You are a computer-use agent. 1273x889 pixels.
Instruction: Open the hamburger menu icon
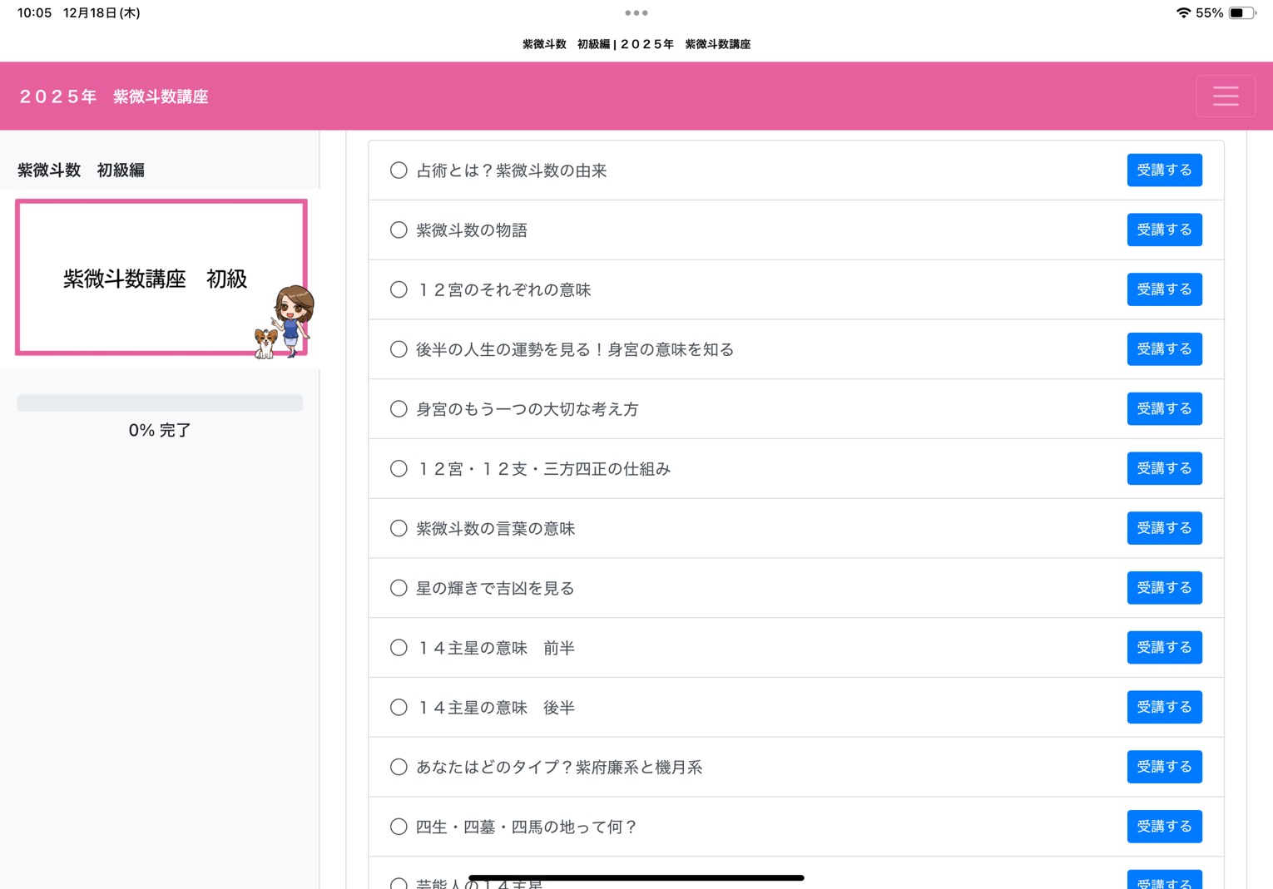[x=1225, y=96]
